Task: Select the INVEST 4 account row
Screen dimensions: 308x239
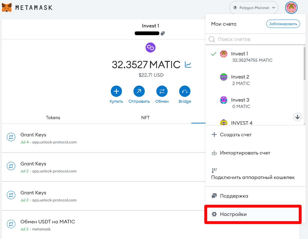Action: [x=254, y=121]
